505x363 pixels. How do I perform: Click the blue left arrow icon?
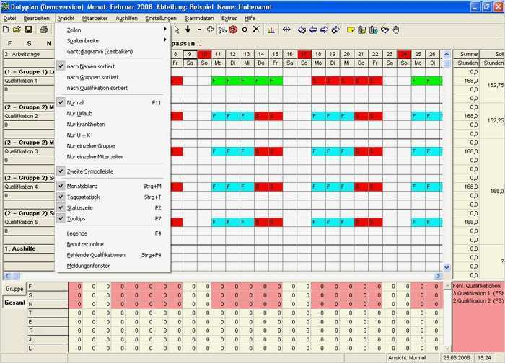[x=313, y=30]
